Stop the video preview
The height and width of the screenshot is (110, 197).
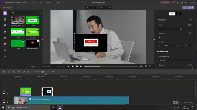click(77, 67)
